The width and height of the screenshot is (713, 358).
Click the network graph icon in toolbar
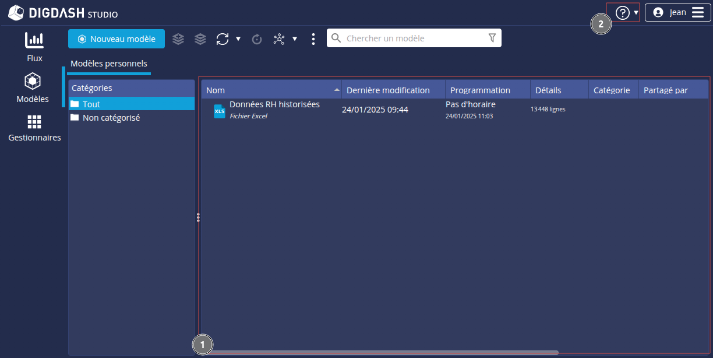coord(279,39)
